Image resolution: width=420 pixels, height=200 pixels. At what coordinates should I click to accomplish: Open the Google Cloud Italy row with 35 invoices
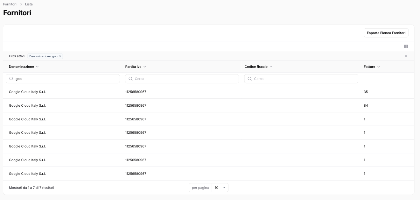point(27,92)
